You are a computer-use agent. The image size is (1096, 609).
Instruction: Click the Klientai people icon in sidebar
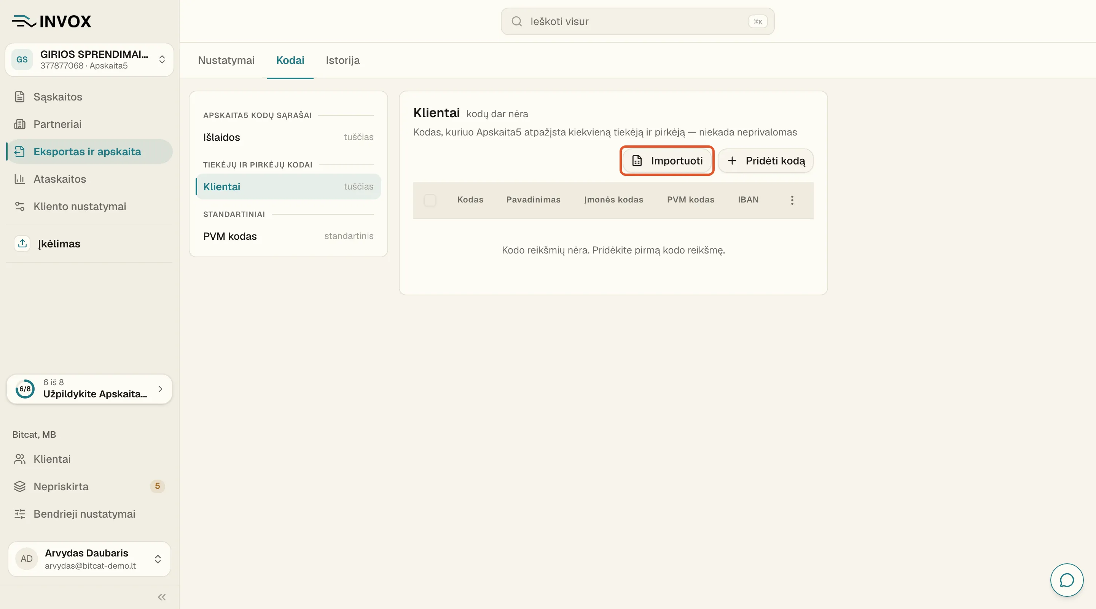pos(19,459)
